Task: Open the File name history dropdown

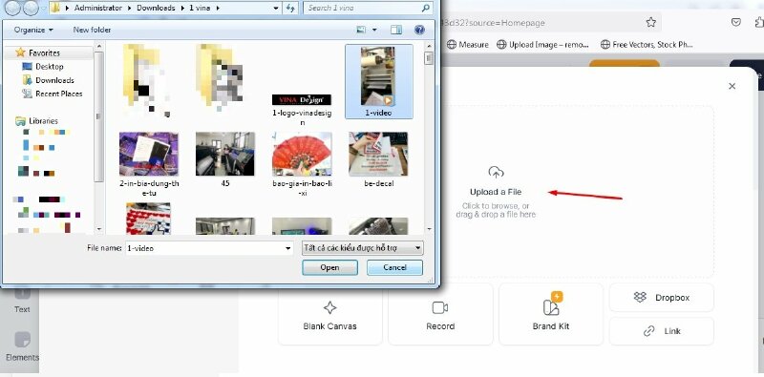Action: point(288,248)
